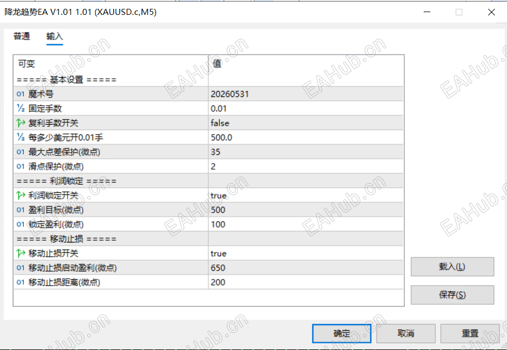Screen dimensions: 507x350
Task: Select the 移动止损启动盈利(微点) label
Action: pos(73,268)
